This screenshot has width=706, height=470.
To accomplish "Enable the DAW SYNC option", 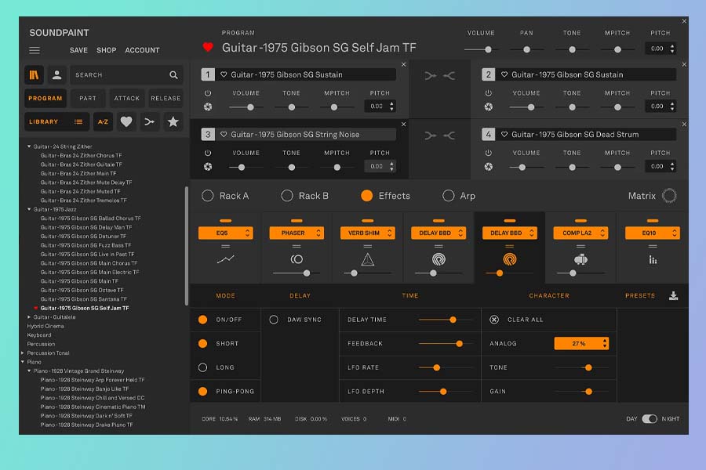I will point(274,320).
